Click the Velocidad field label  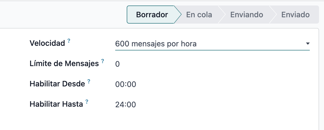(47, 43)
